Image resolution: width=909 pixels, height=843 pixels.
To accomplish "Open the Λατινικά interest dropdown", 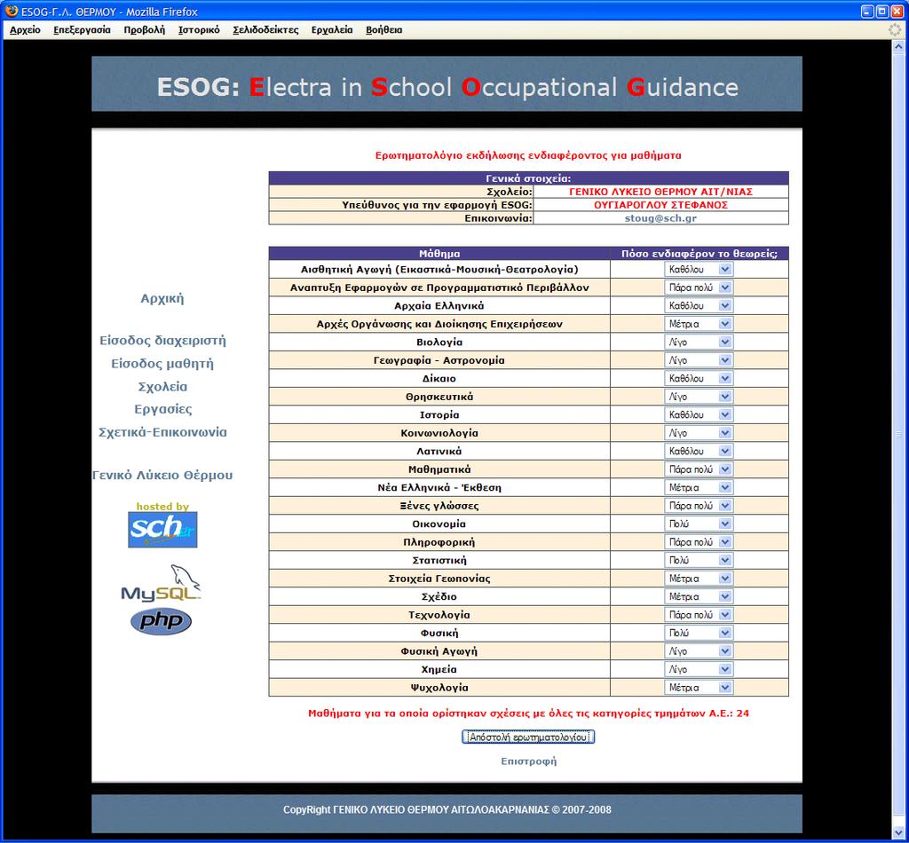I will (699, 451).
